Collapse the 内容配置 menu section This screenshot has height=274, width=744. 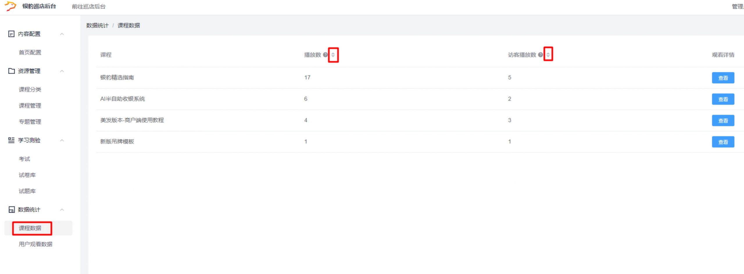tap(62, 34)
